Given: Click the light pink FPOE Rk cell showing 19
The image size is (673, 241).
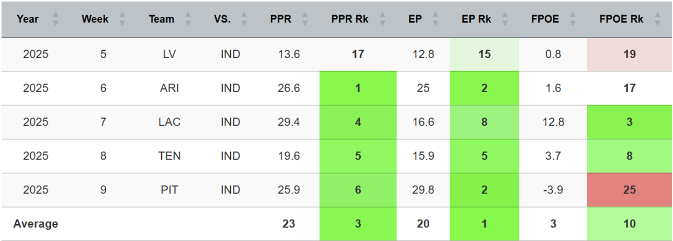Looking at the screenshot, I should pos(629,54).
